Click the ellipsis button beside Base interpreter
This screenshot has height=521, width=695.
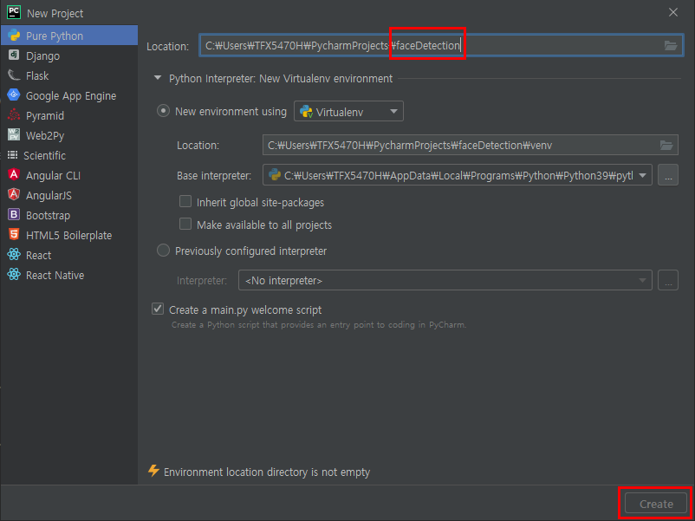(668, 175)
